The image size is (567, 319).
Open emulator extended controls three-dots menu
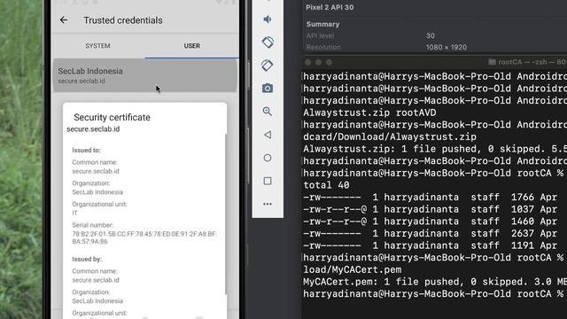pos(268,204)
